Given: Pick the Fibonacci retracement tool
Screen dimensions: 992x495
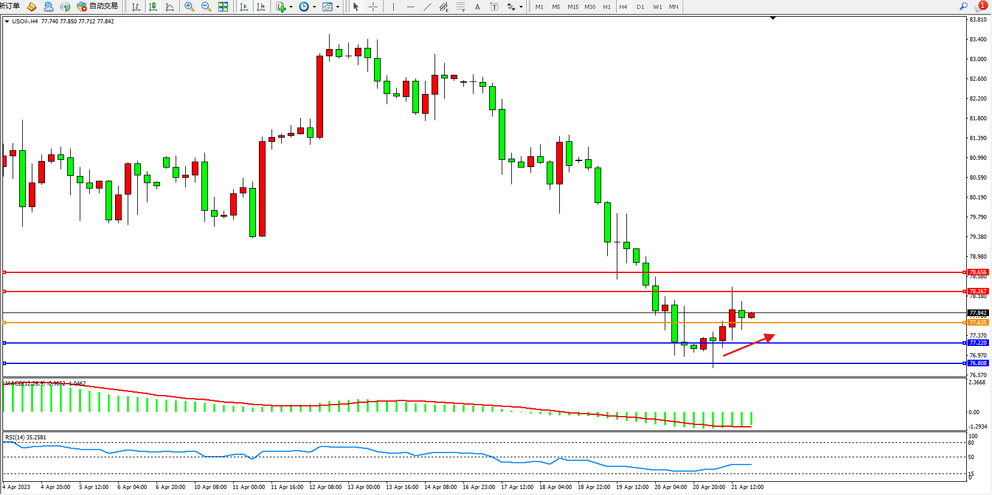Looking at the screenshot, I should pos(460,7).
